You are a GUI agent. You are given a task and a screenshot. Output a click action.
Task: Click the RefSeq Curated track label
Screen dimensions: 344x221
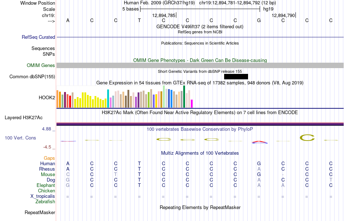tap(38, 37)
